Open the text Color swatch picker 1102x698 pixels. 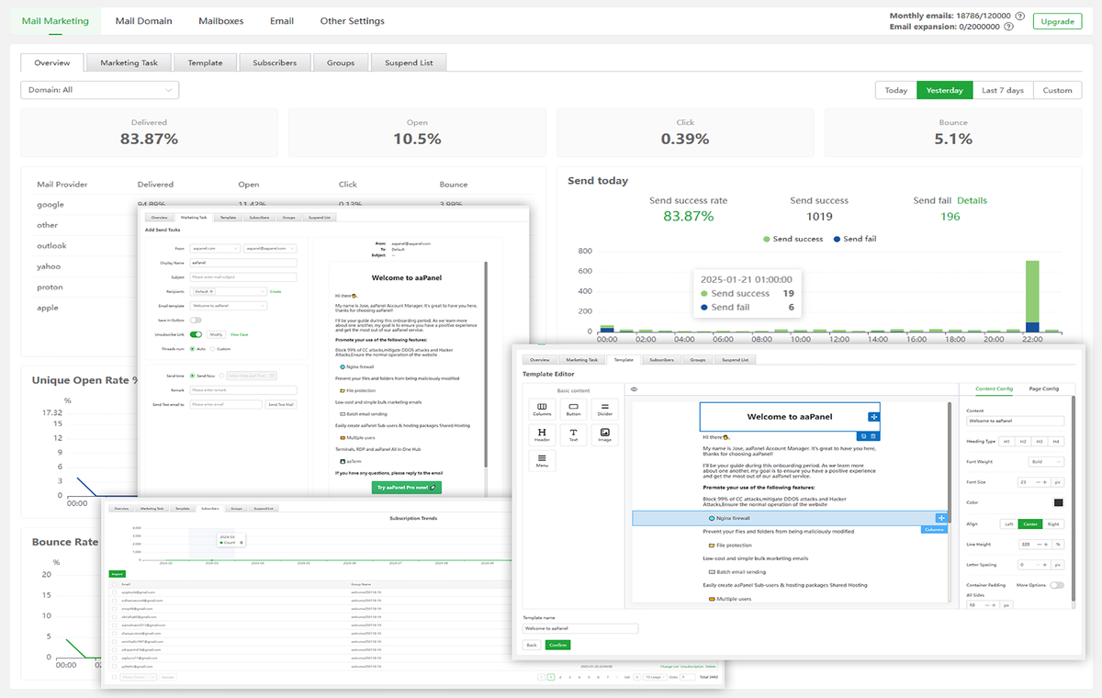(x=1059, y=502)
